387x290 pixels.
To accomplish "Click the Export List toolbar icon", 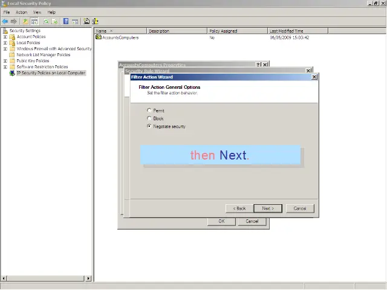I will click(55, 21).
